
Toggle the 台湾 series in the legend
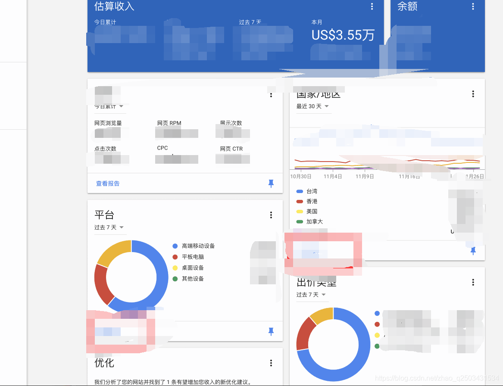312,191
